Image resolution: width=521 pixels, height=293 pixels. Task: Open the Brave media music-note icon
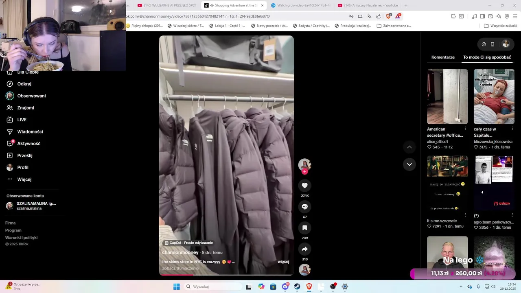point(474,16)
